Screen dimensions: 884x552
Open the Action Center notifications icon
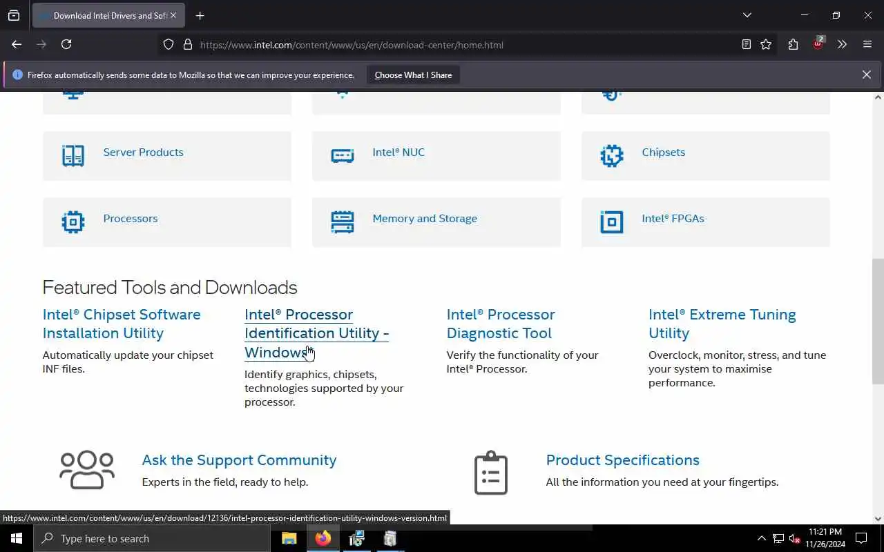[861, 538]
